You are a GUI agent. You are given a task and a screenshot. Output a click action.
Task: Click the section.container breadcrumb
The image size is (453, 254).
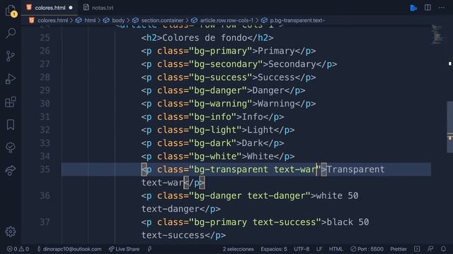(x=162, y=20)
